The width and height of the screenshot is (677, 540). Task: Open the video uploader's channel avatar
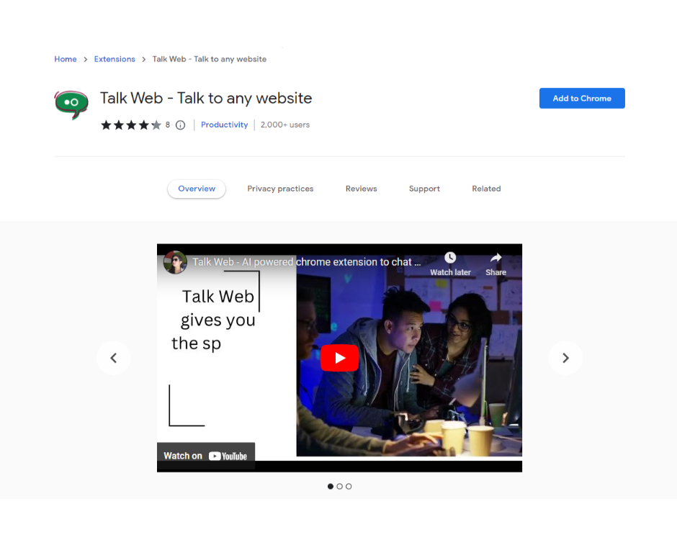point(175,262)
